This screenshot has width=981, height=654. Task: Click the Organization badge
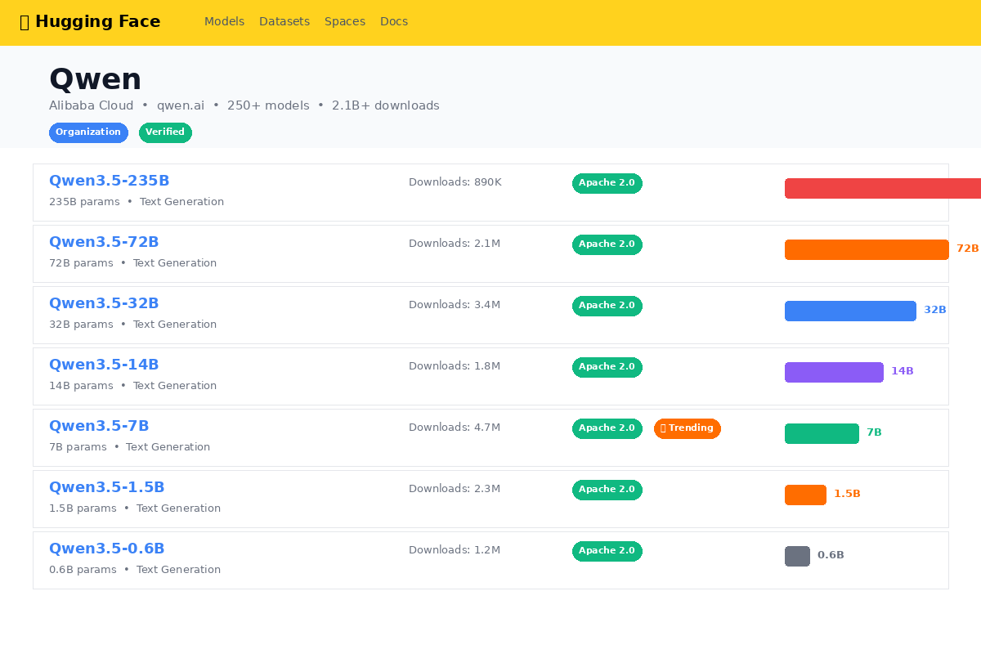click(88, 132)
